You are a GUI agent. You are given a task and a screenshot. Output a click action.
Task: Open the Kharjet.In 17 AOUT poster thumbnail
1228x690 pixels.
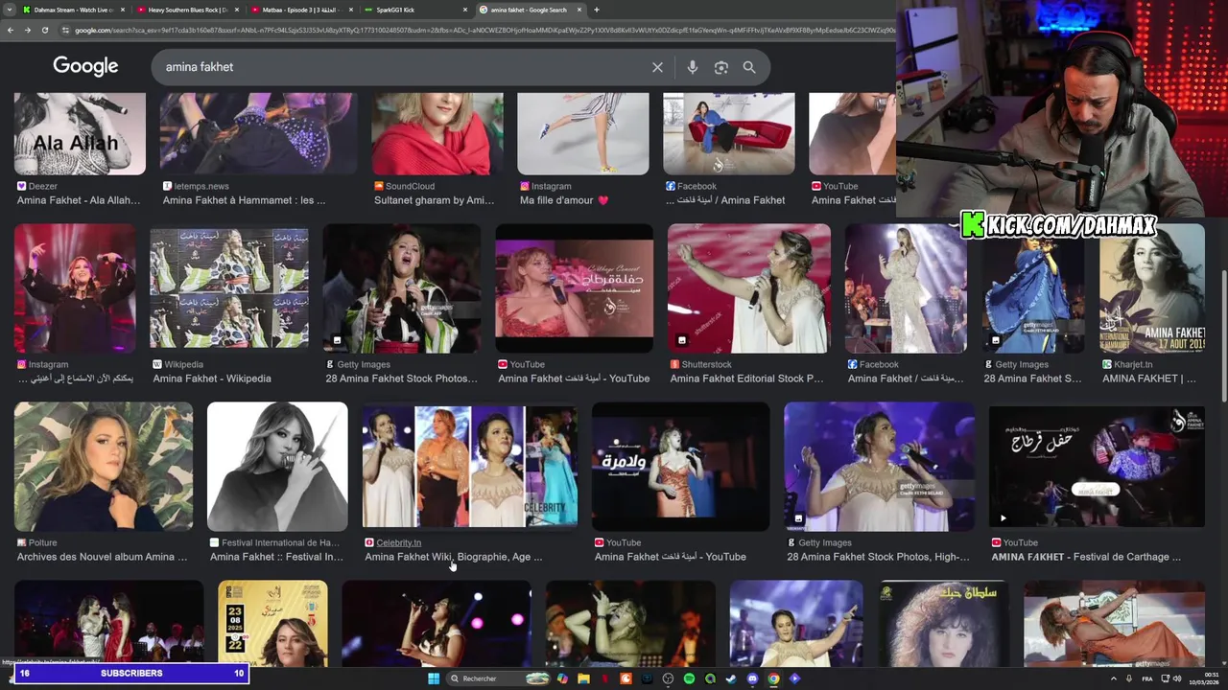pyautogui.click(x=1152, y=288)
